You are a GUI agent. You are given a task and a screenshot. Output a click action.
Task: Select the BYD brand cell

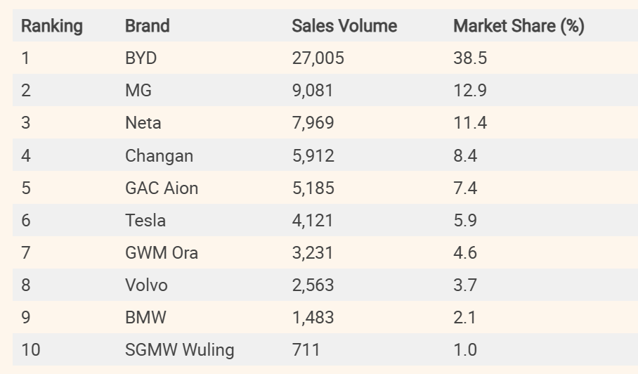141,58
